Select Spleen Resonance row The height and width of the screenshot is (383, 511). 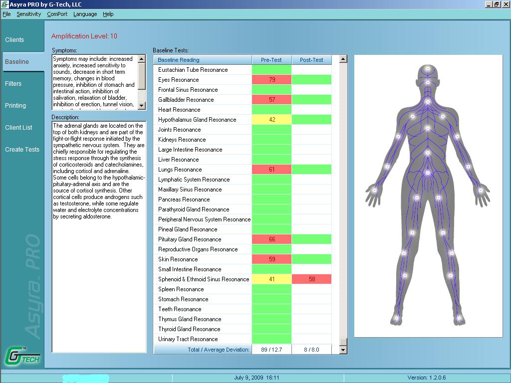coord(243,289)
